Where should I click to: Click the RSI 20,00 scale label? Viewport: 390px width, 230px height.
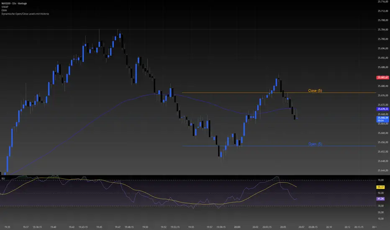tap(380, 212)
